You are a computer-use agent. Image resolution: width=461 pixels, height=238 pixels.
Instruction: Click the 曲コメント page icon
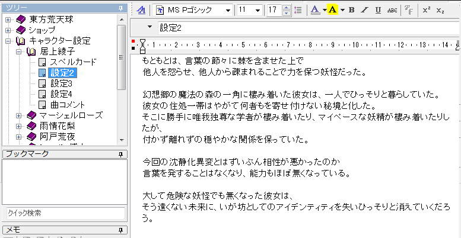43,104
